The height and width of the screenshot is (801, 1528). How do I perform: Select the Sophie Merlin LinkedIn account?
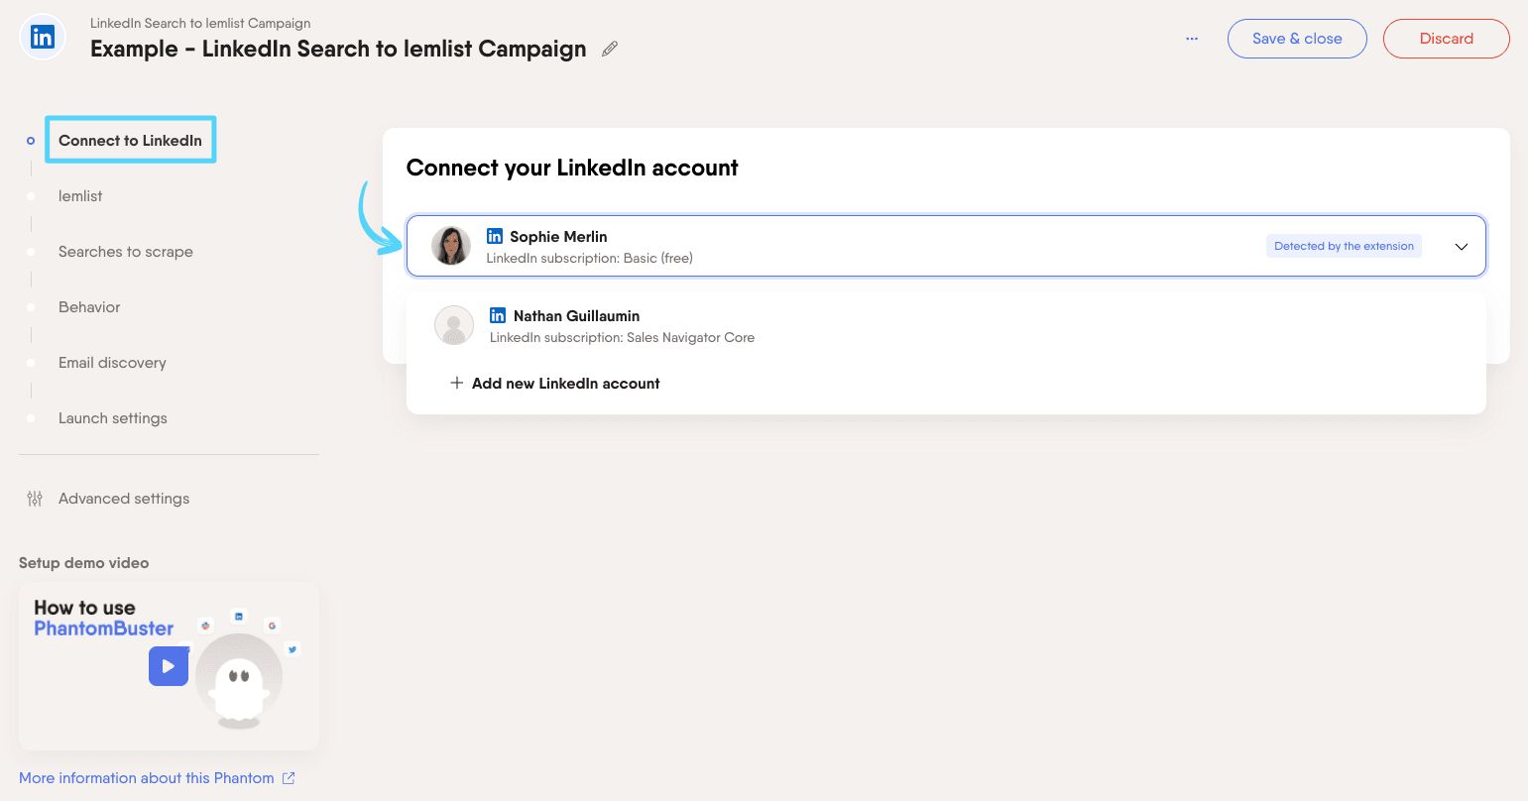point(946,246)
